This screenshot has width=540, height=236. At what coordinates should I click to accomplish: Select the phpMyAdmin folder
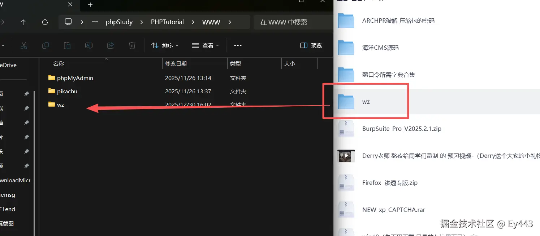[75, 78]
